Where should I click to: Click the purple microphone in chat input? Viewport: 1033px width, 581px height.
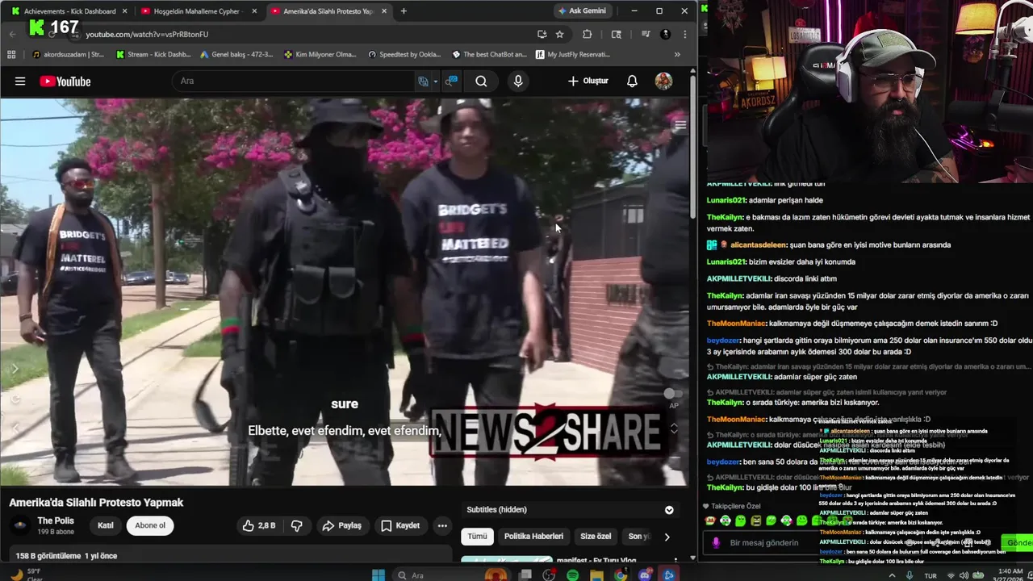coord(716,542)
